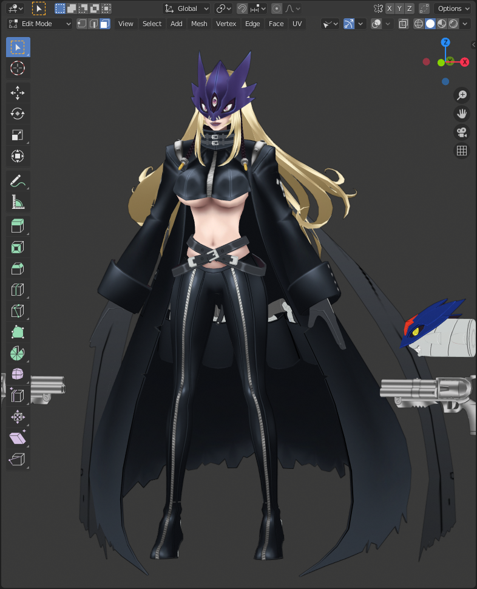This screenshot has width=477, height=589.
Task: Activate the Loop Cut tool
Action: click(18, 290)
